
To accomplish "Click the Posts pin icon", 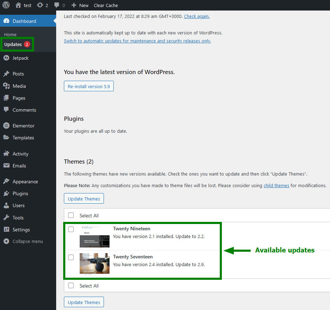I will [7, 74].
